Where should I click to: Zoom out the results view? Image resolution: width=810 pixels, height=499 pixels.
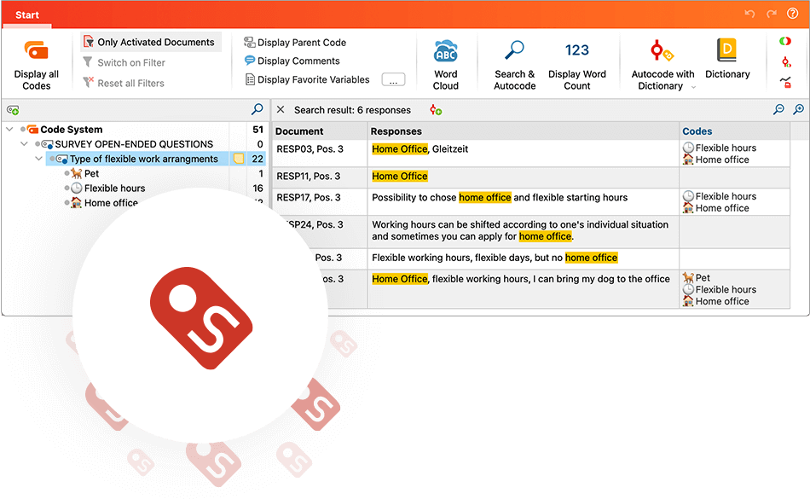click(778, 109)
